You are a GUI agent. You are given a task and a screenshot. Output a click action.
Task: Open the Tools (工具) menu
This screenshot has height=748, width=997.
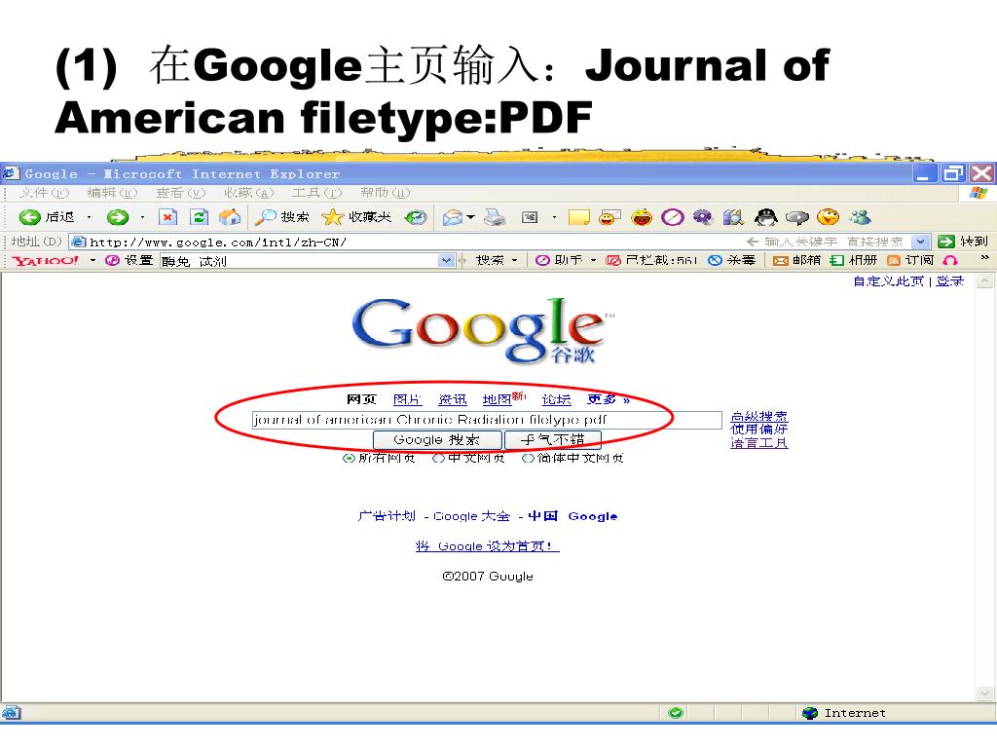(x=316, y=193)
